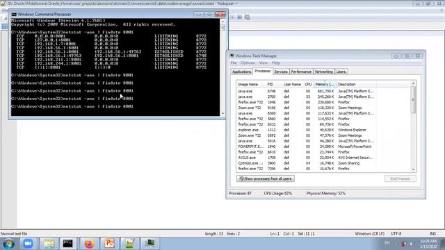The width and height of the screenshot is (445, 250).
Task: Switch to Notepad++ from the taskbar
Action: (x=130, y=244)
